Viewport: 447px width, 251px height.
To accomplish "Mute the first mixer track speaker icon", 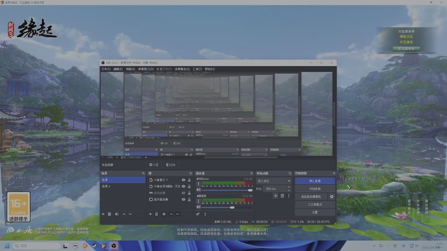I will pos(199,190).
